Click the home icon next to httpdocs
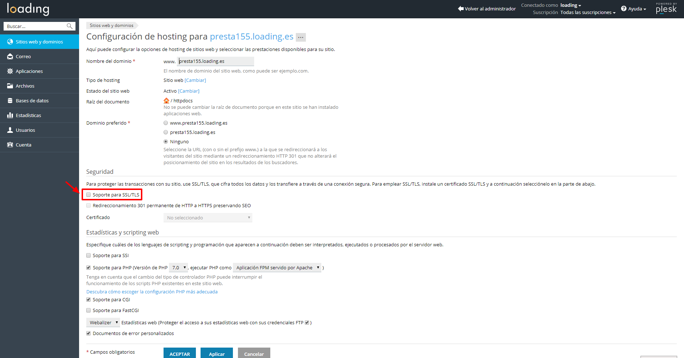 click(x=166, y=101)
